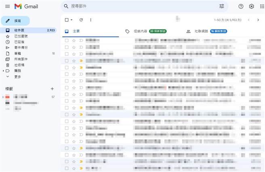The image size is (265, 172).
Task: Open the three-dot more options menu
Action: 91,20
